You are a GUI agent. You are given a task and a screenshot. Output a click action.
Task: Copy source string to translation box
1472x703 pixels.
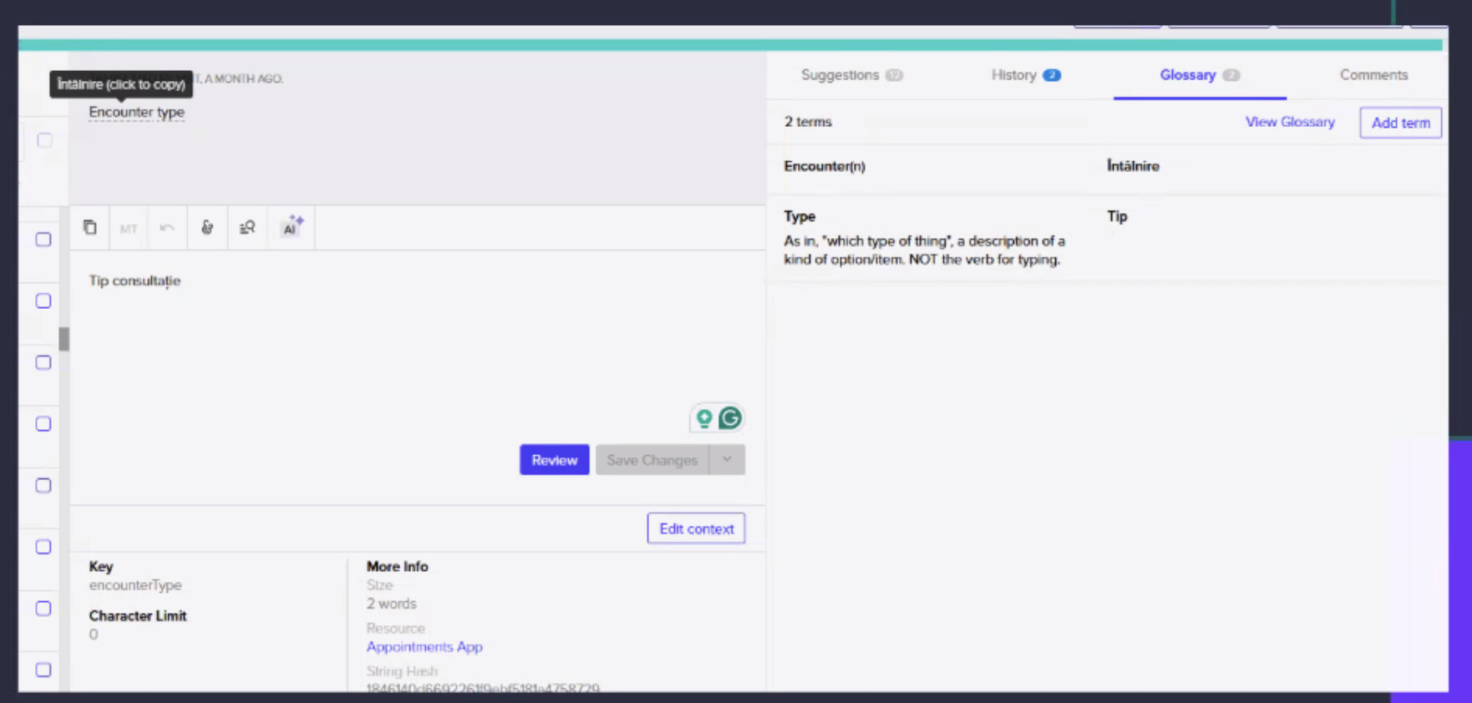coord(89,227)
